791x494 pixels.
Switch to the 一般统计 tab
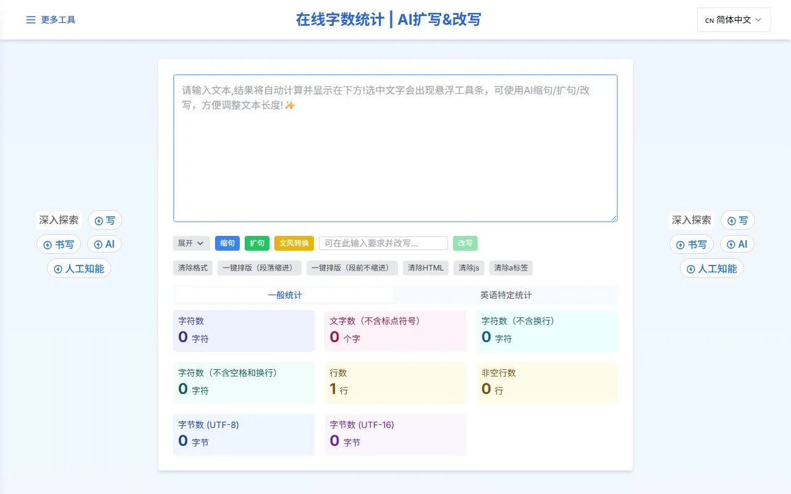point(284,295)
